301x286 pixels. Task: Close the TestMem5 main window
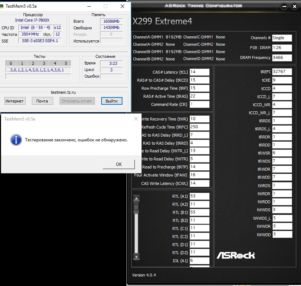point(122,6)
